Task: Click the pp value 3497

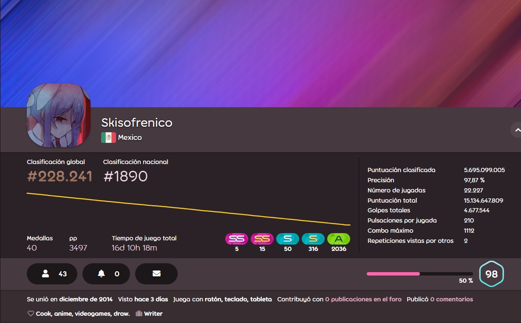Action: pos(78,248)
